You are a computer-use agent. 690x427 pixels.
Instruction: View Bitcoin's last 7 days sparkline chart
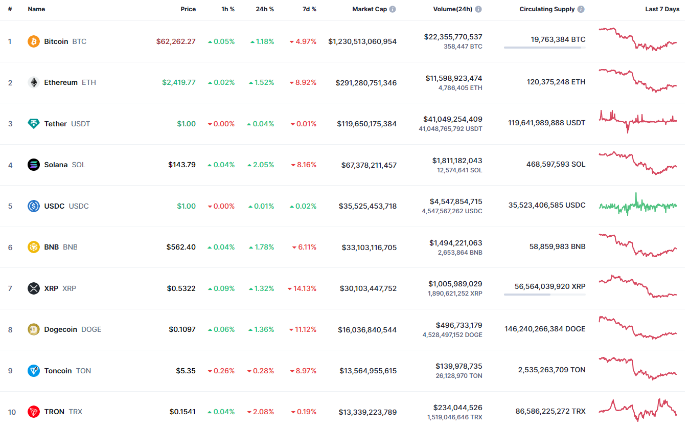pyautogui.click(x=638, y=39)
